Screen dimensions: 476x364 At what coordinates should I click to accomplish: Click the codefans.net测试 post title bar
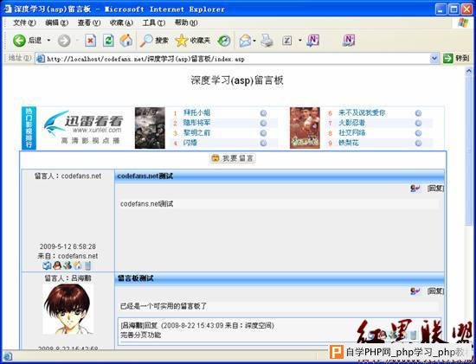pyautogui.click(x=280, y=176)
